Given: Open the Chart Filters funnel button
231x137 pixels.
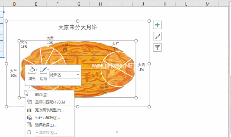Looking at the screenshot, I should [x=157, y=47].
